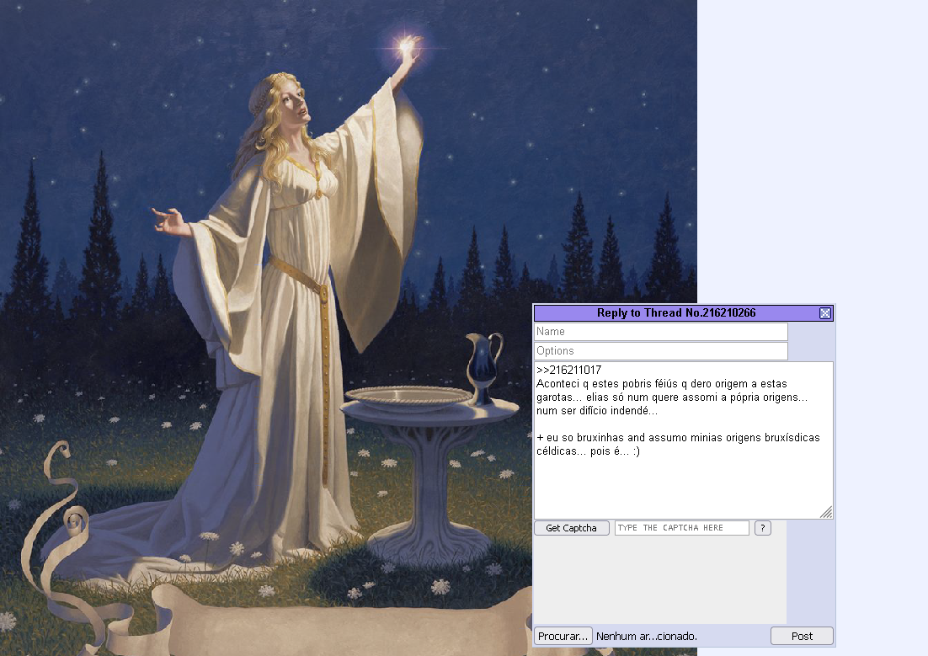The width and height of the screenshot is (928, 656).
Task: Click the Nenhum ar...cionado. file label
Action: 646,637
